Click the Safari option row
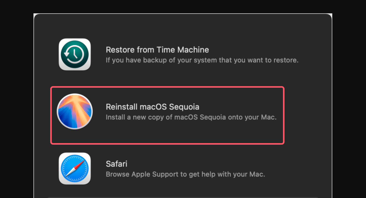 pos(167,168)
